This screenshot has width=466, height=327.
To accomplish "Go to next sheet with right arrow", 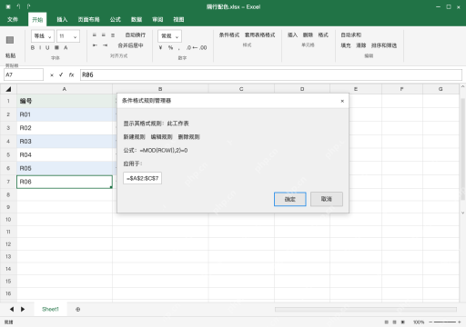I will tap(23, 309).
